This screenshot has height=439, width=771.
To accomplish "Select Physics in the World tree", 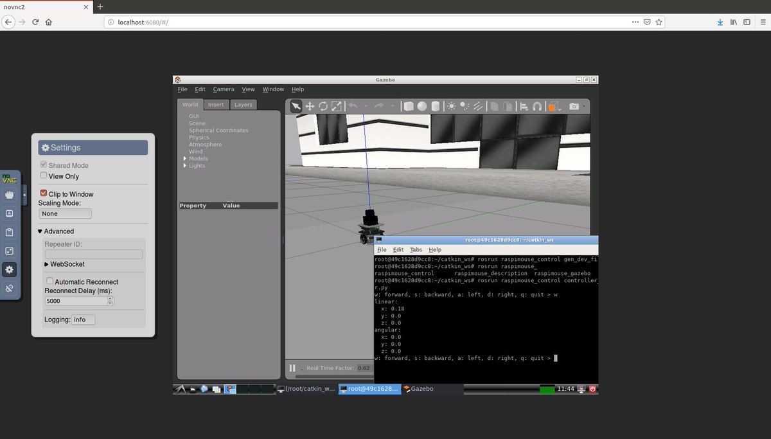I will 199,138.
